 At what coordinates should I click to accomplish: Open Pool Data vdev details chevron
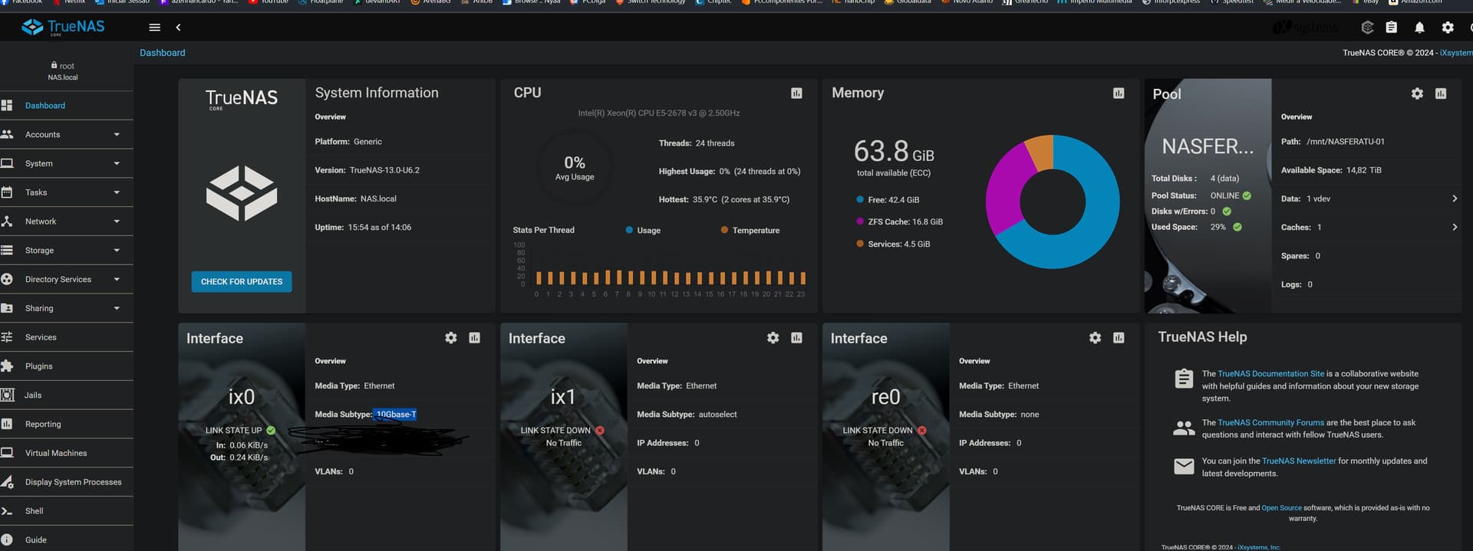[1455, 198]
